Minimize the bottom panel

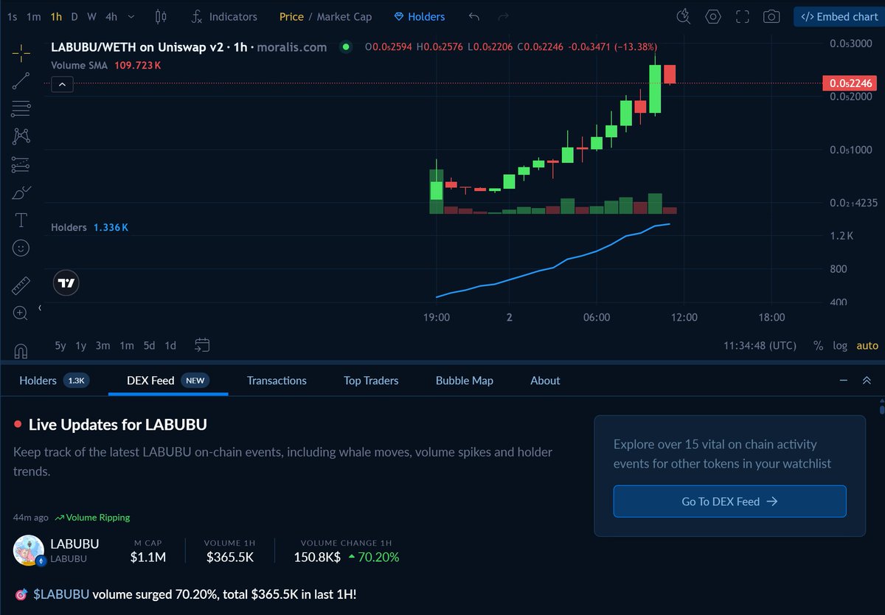[844, 381]
